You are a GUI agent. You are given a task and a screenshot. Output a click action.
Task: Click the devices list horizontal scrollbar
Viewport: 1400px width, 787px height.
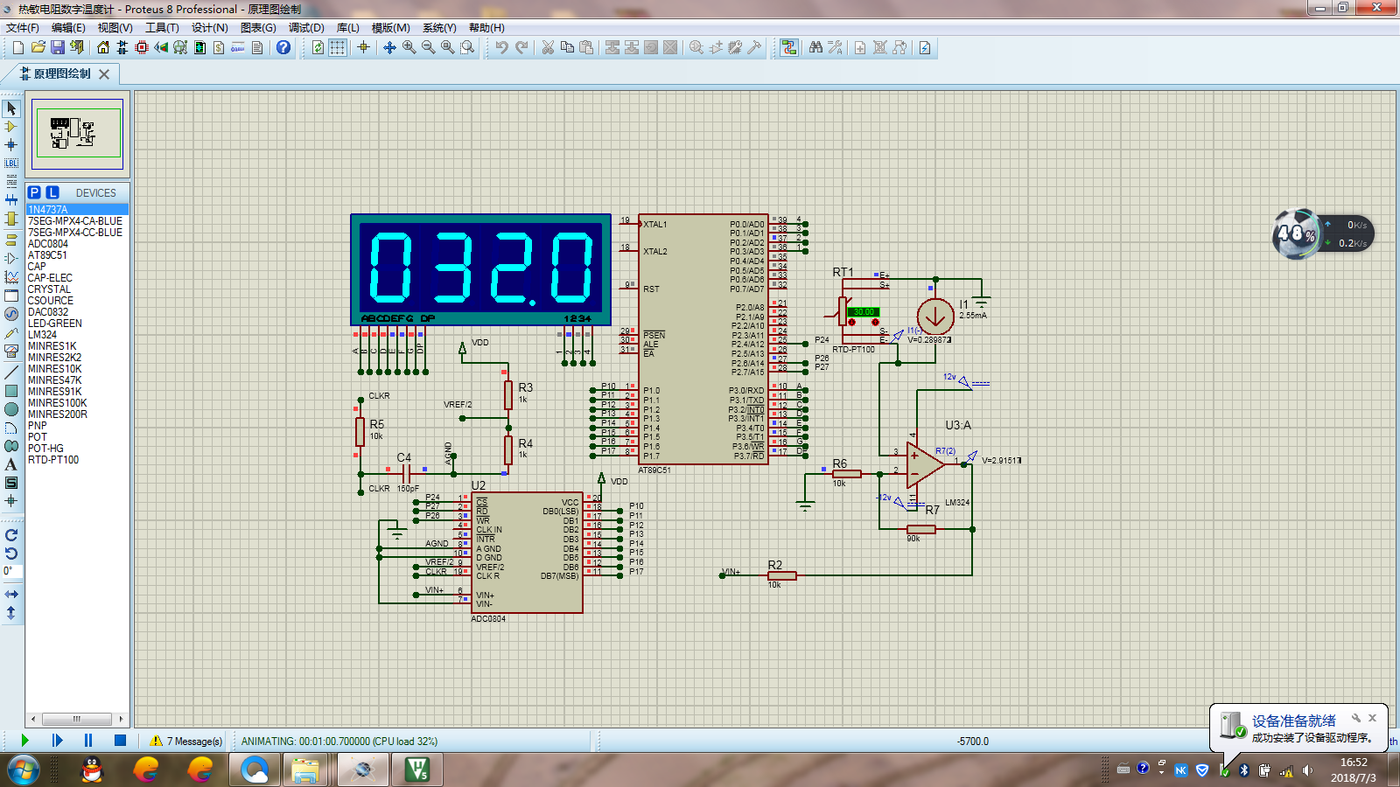[77, 719]
